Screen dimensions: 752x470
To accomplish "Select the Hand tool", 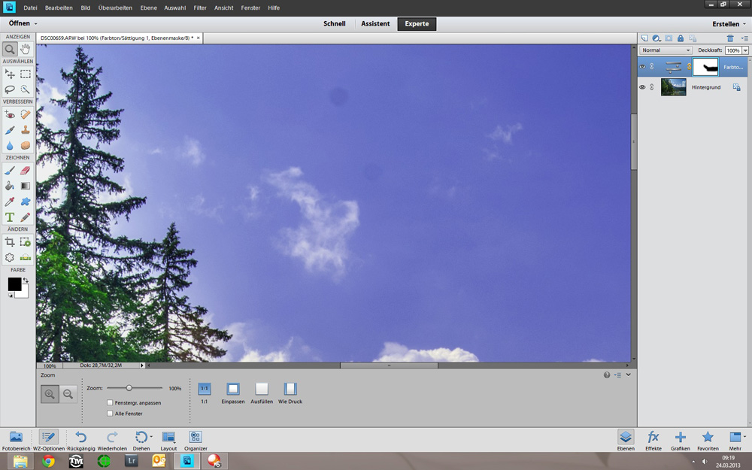I will click(x=26, y=50).
